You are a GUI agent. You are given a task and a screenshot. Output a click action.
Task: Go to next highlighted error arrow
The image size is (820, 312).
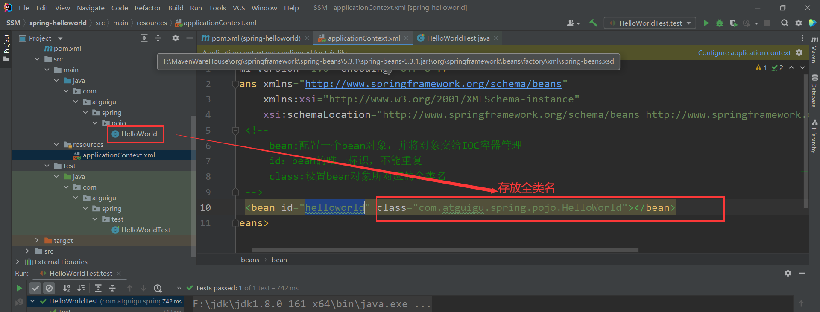coord(802,67)
